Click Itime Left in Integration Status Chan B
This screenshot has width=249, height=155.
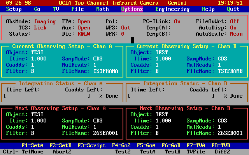148,90
